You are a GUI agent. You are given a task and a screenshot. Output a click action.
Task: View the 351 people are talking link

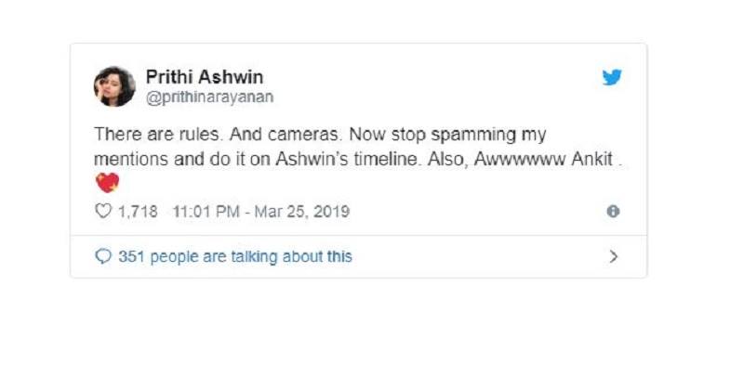[235, 256]
